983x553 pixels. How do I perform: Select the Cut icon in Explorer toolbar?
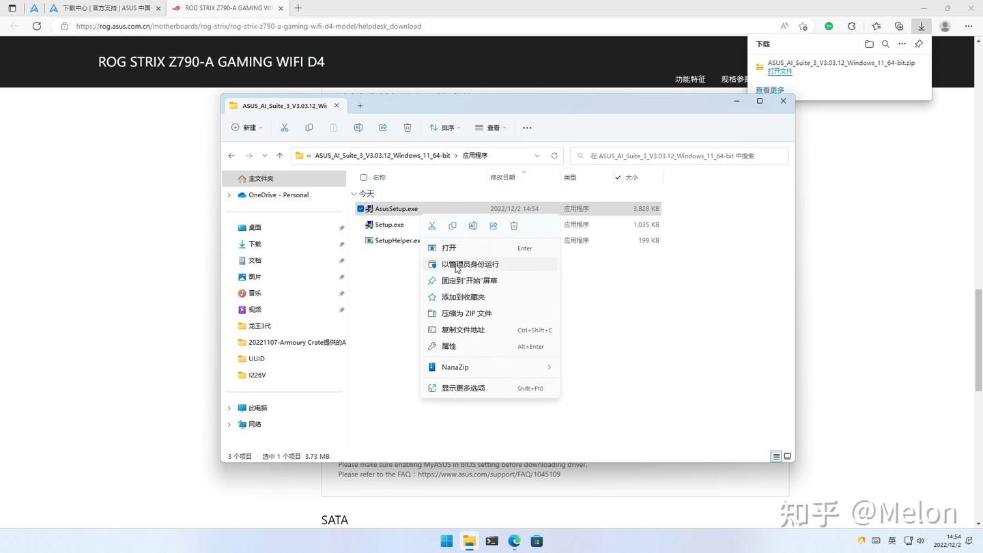tap(285, 128)
